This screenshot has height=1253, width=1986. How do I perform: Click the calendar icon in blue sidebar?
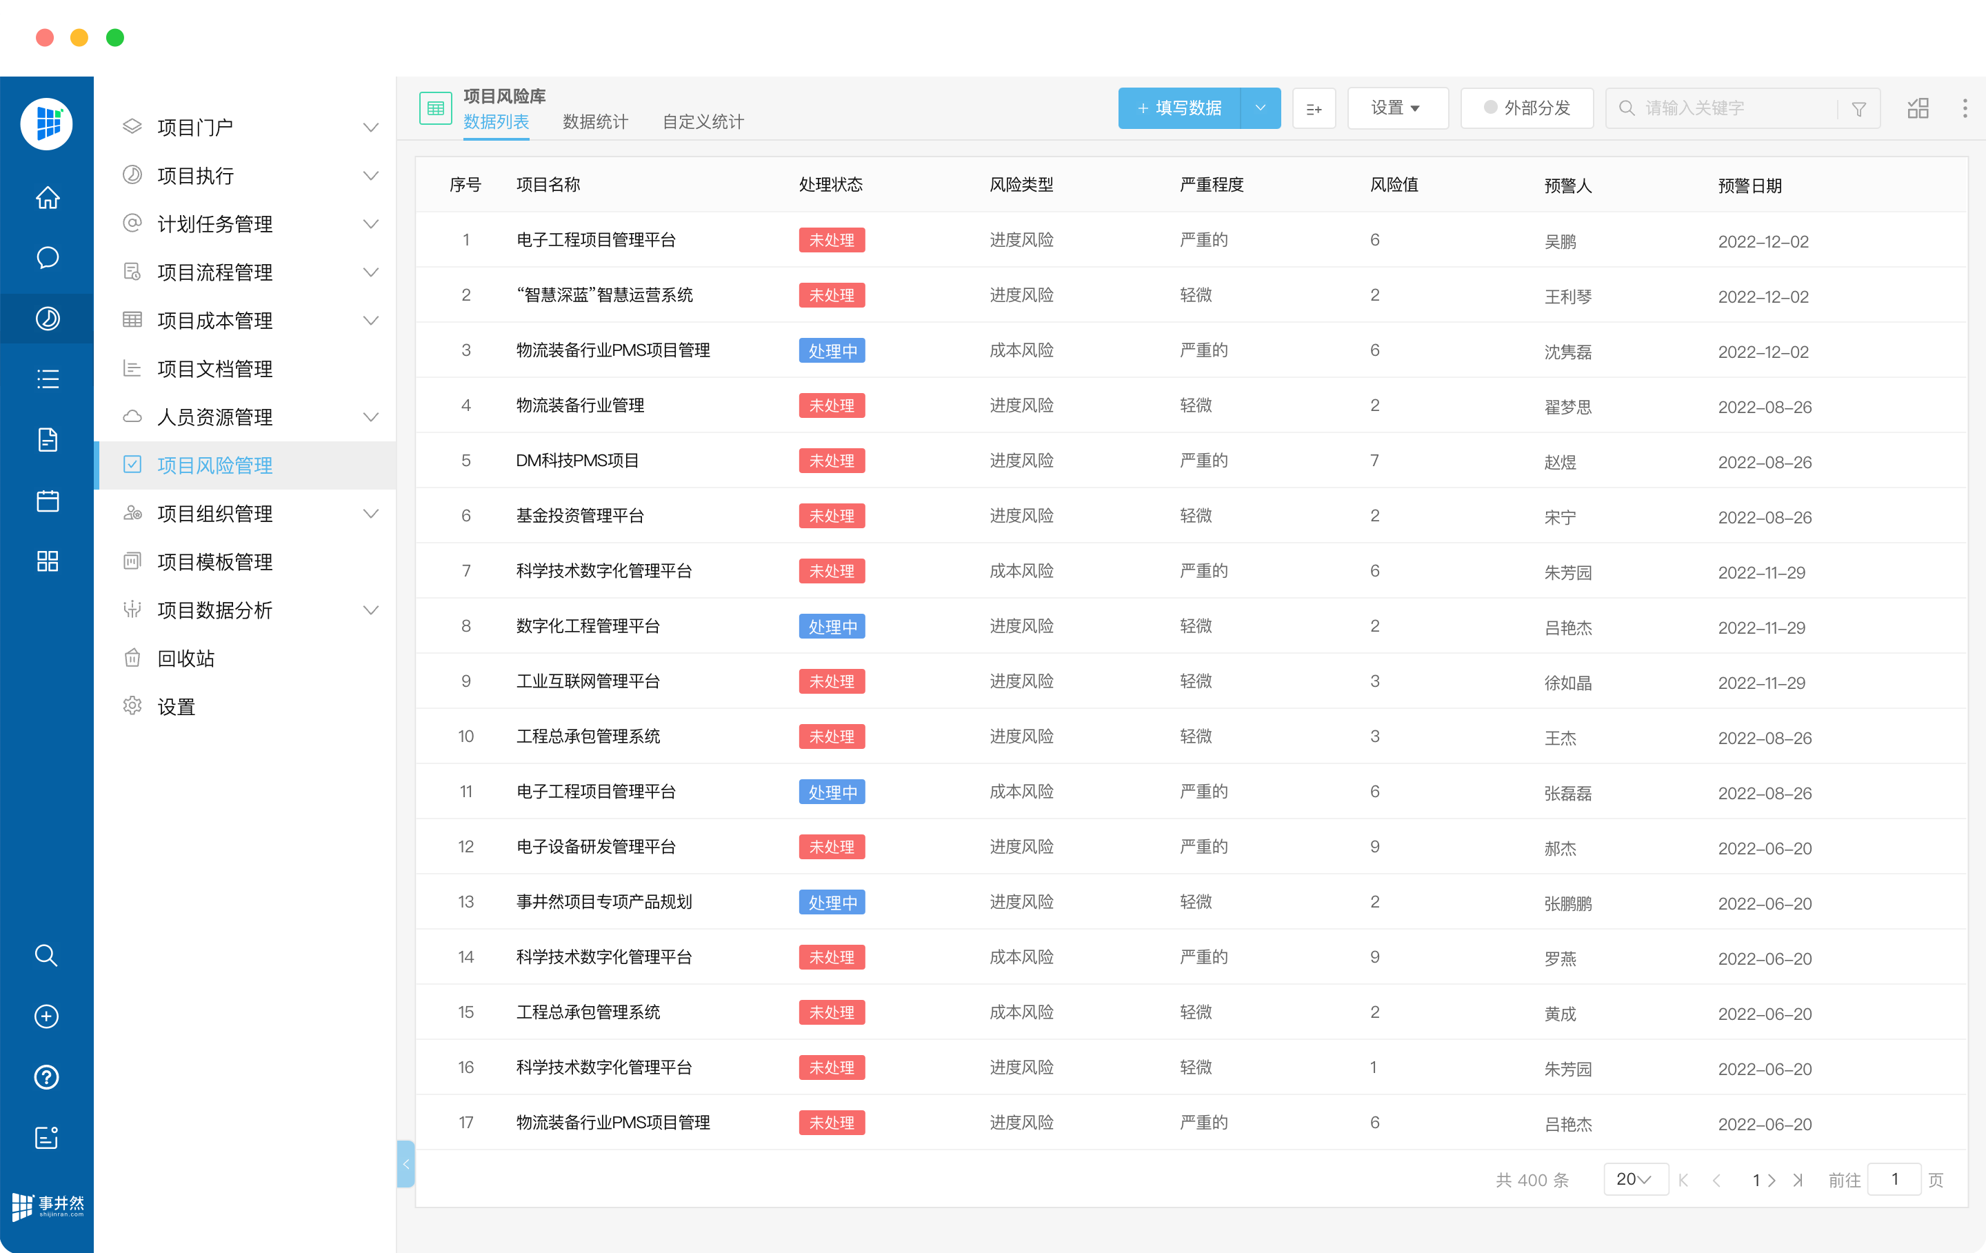(x=47, y=501)
